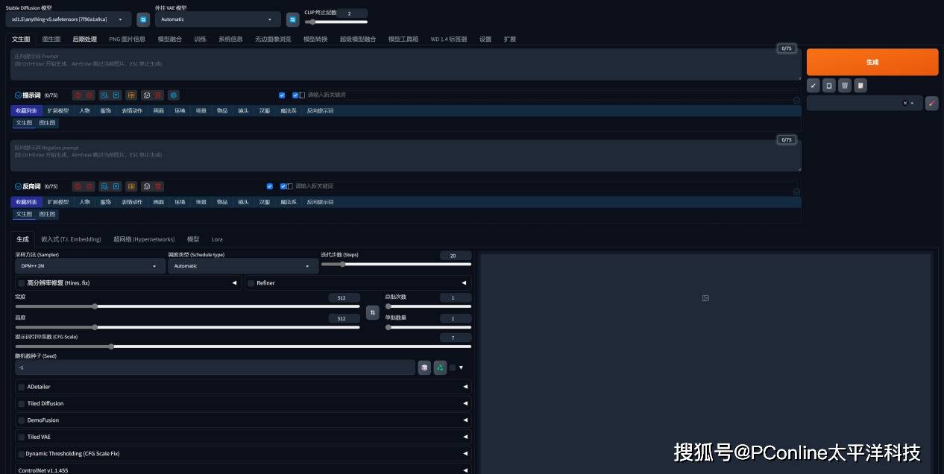Screen dimensions: 944x474
Task: Tick the ADetailer checkbox
Action: pyautogui.click(x=22, y=387)
